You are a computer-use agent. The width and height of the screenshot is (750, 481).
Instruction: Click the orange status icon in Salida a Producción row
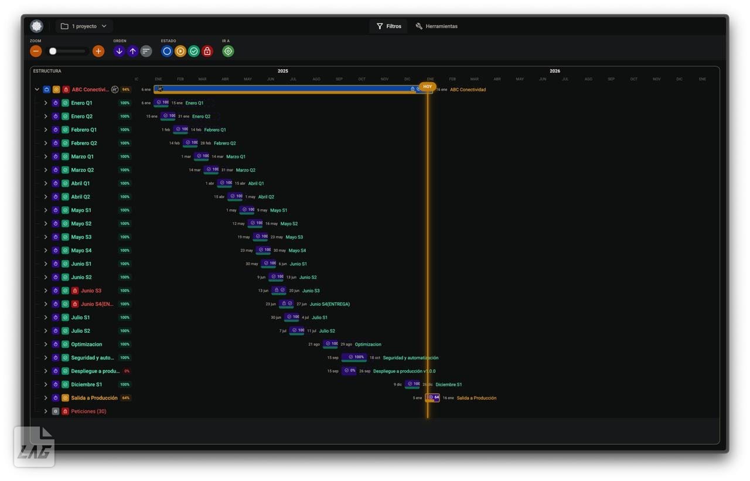65,398
